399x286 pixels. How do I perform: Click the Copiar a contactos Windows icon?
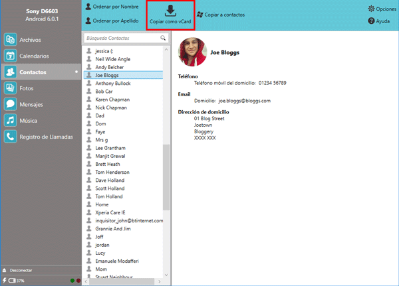coord(200,15)
